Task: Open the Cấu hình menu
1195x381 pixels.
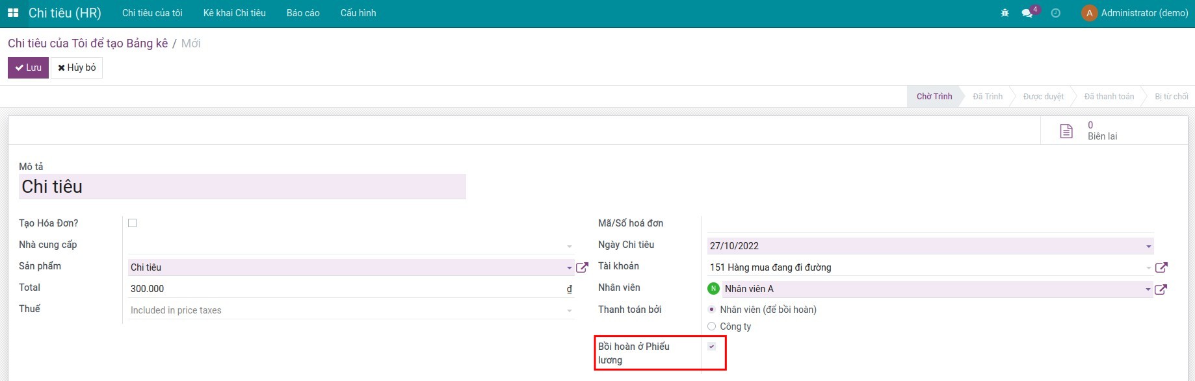Action: pos(358,13)
